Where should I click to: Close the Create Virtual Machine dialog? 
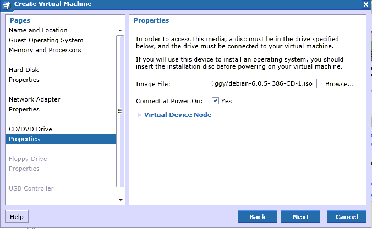pyautogui.click(x=365, y=4)
